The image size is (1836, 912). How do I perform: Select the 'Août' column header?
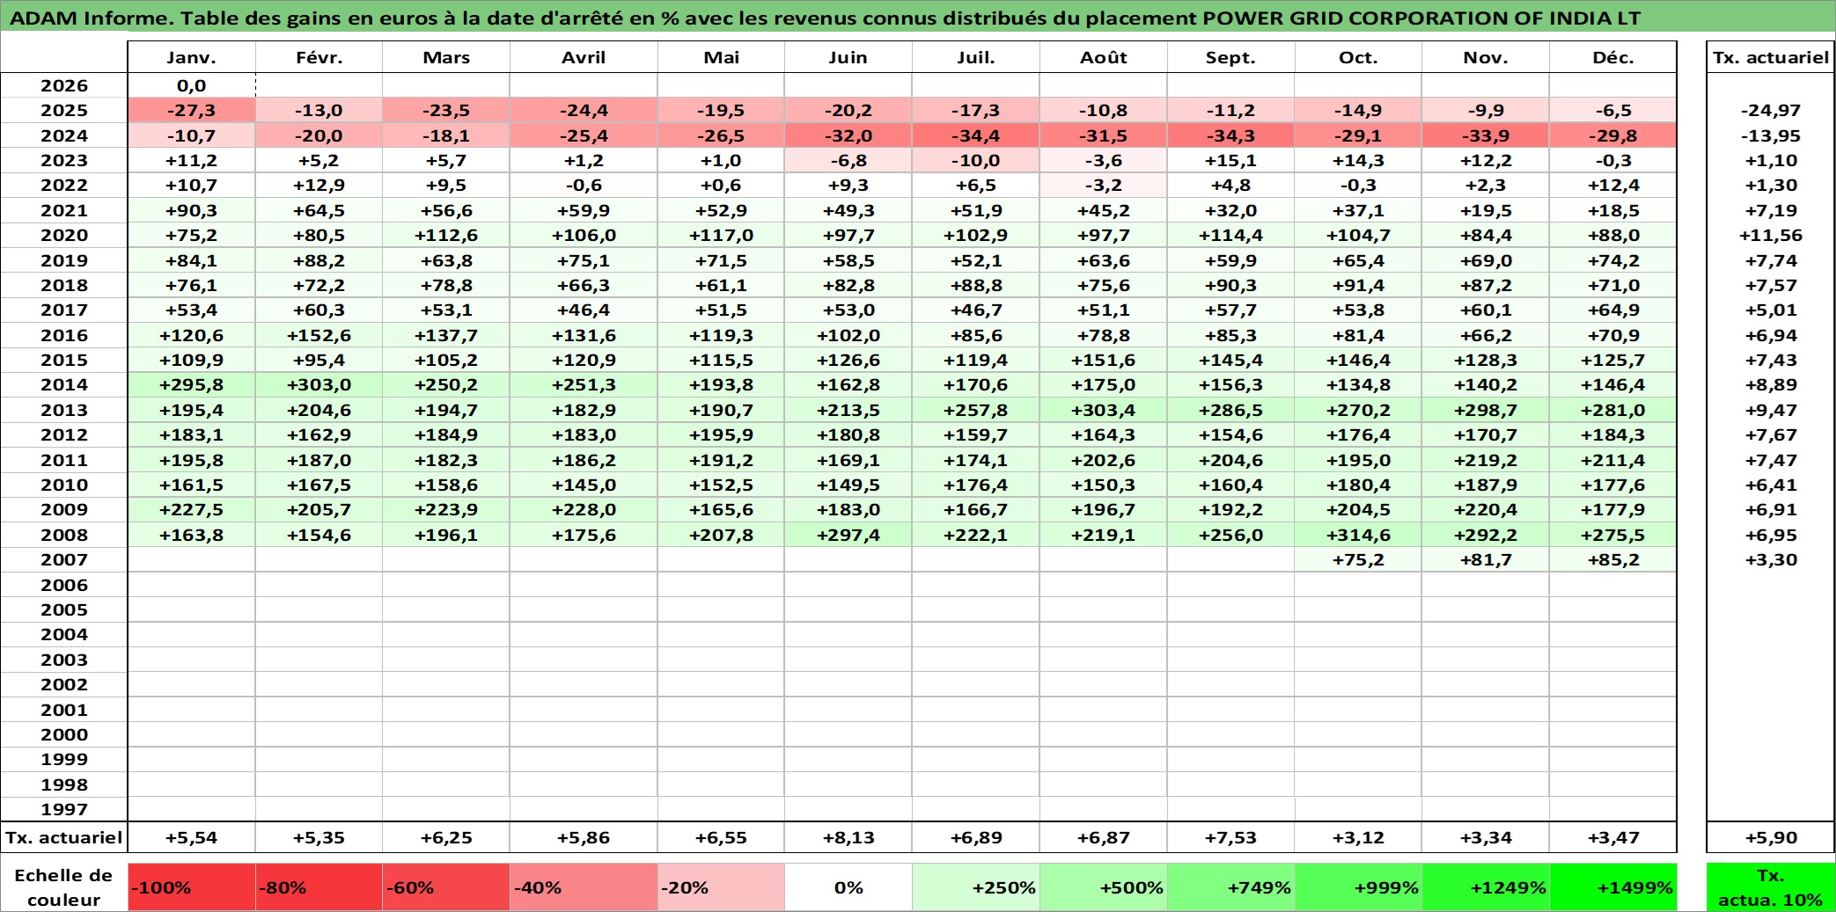click(x=1104, y=57)
